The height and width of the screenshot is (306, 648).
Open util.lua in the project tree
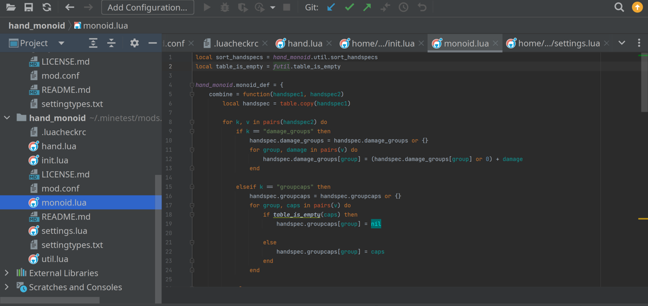click(55, 259)
